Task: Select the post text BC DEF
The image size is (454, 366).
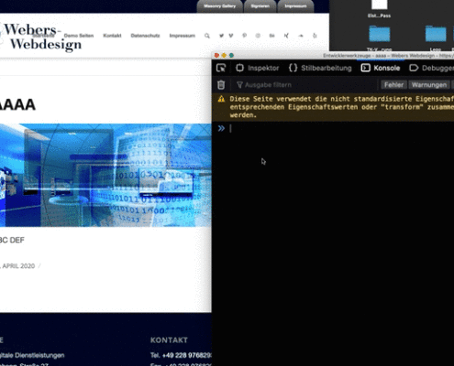Action: click(x=12, y=240)
